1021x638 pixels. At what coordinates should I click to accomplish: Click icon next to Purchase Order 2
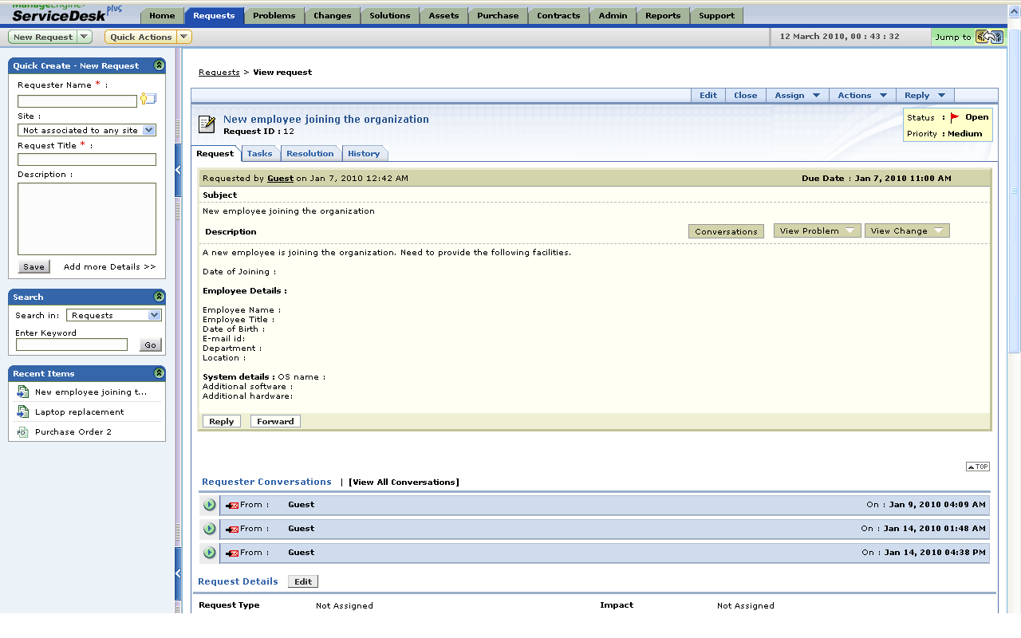point(22,431)
